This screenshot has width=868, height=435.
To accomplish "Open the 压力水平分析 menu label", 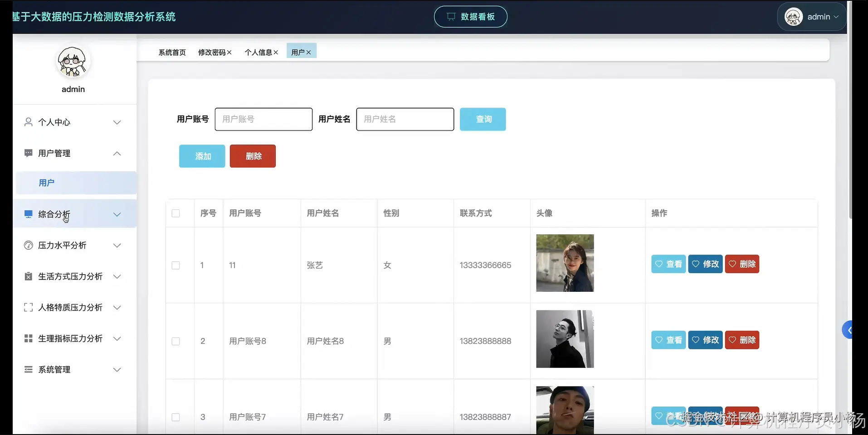I will pyautogui.click(x=62, y=245).
